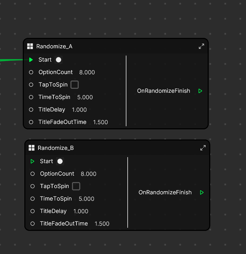This screenshot has height=254, width=246.
Task: Enable TapToSpin checkbox in Randomize_A
Action: click(x=75, y=85)
